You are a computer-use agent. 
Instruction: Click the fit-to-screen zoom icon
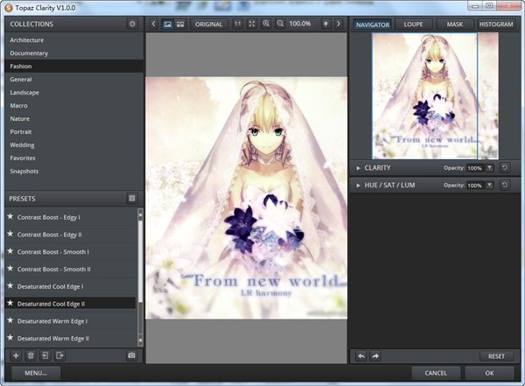pos(252,24)
